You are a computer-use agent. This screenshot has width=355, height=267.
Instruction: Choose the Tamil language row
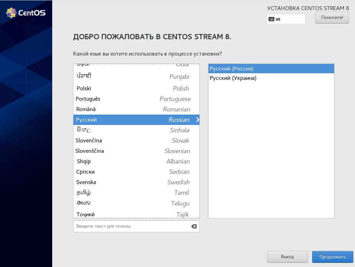(136, 192)
